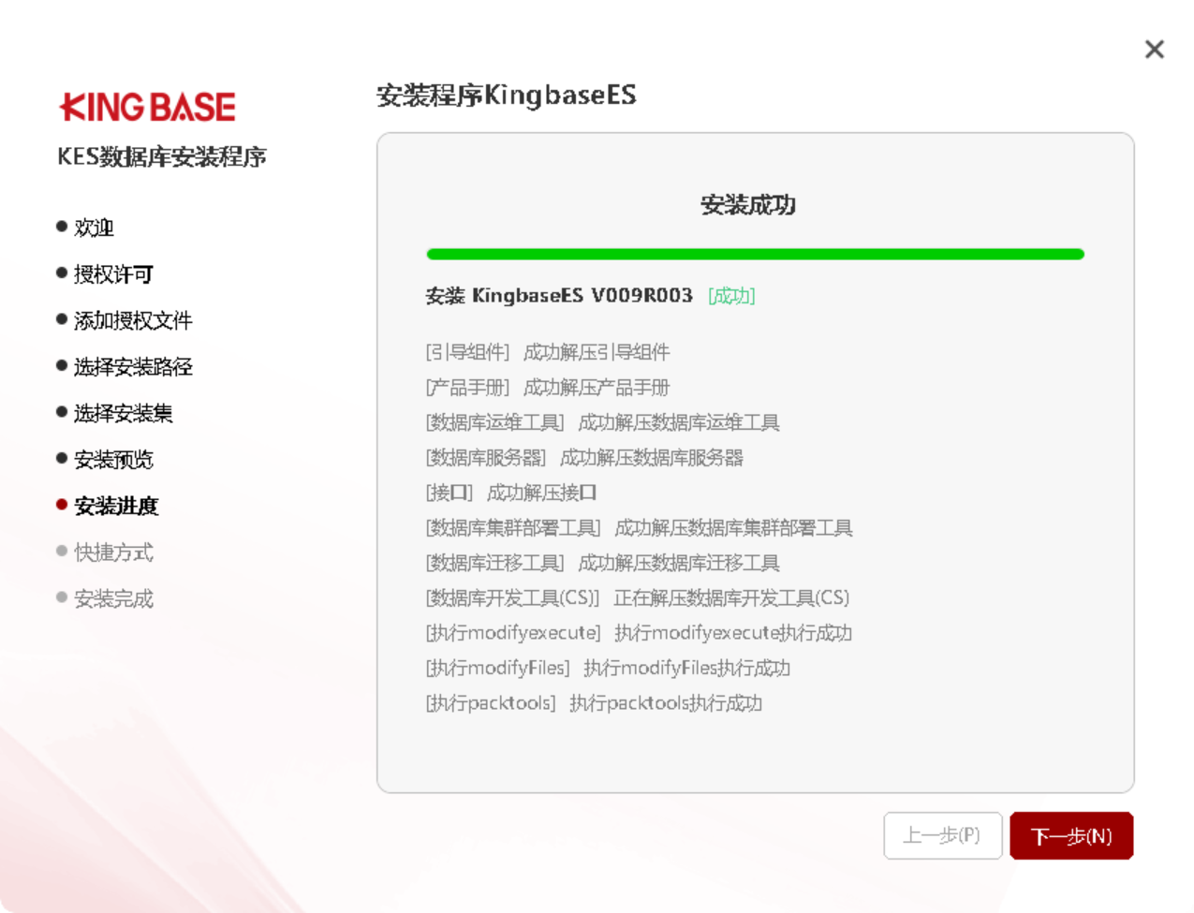Click the 下一步(N) next button
Image resolution: width=1194 pixels, height=913 pixels.
pyautogui.click(x=1071, y=835)
